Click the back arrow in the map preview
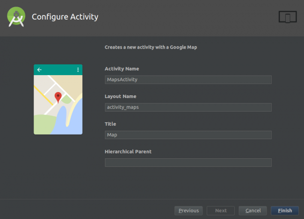 39,70
